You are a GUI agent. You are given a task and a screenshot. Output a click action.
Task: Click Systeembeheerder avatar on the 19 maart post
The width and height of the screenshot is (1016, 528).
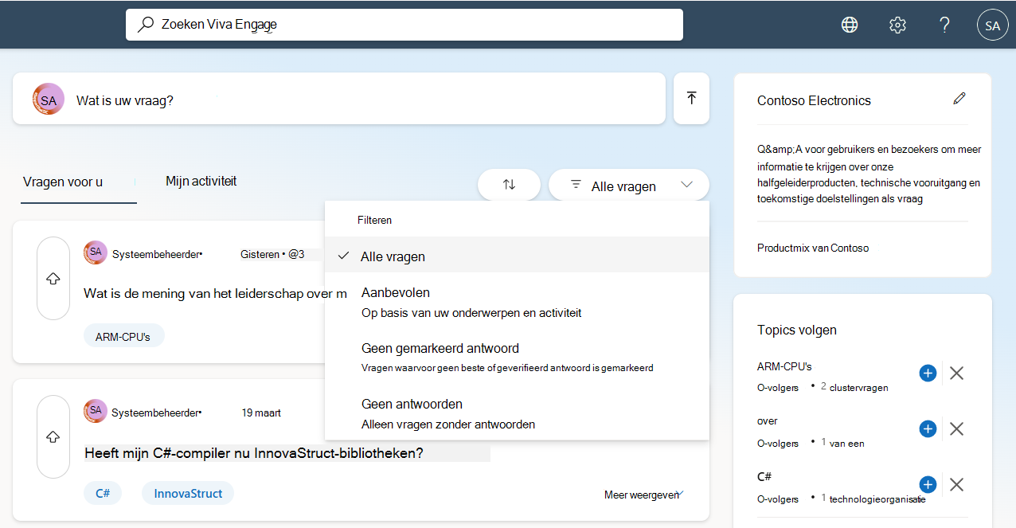(x=95, y=411)
